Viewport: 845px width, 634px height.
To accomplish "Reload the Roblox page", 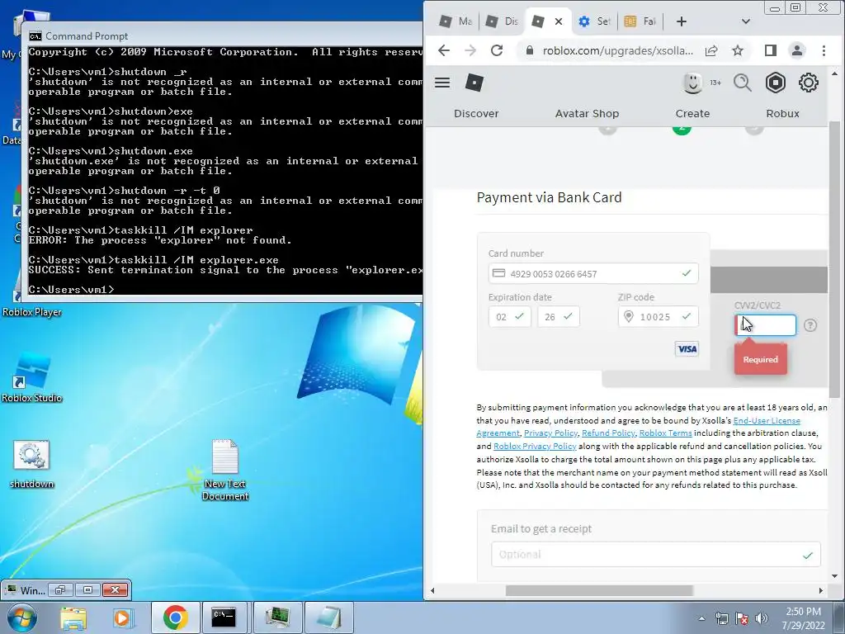I will [497, 50].
